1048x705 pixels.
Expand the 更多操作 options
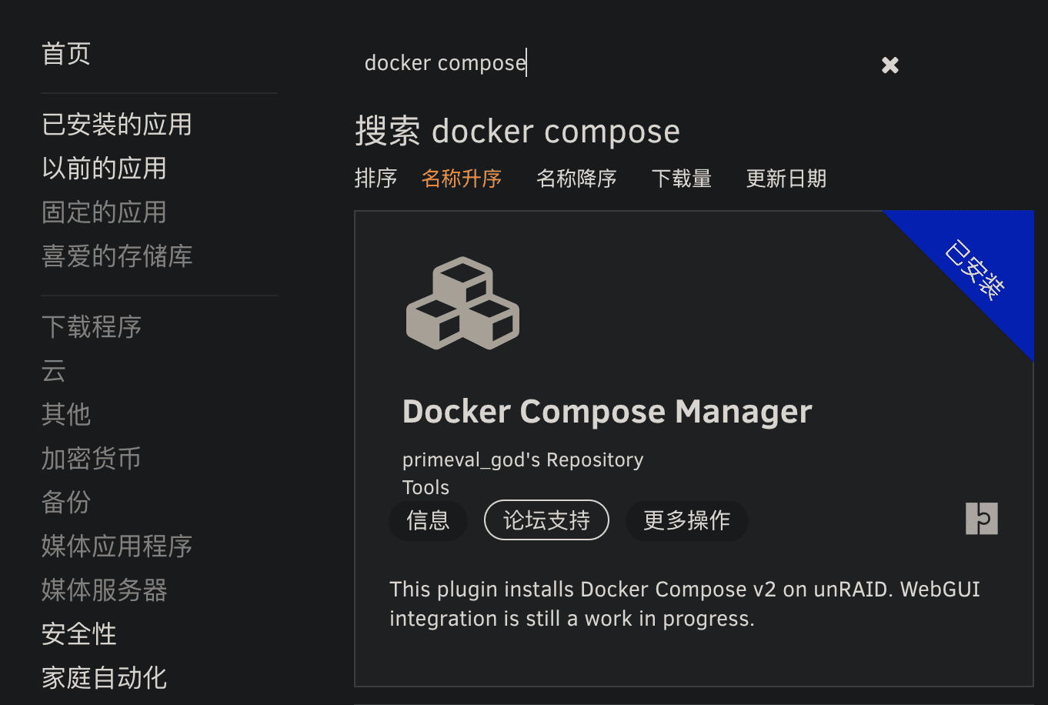(x=686, y=521)
